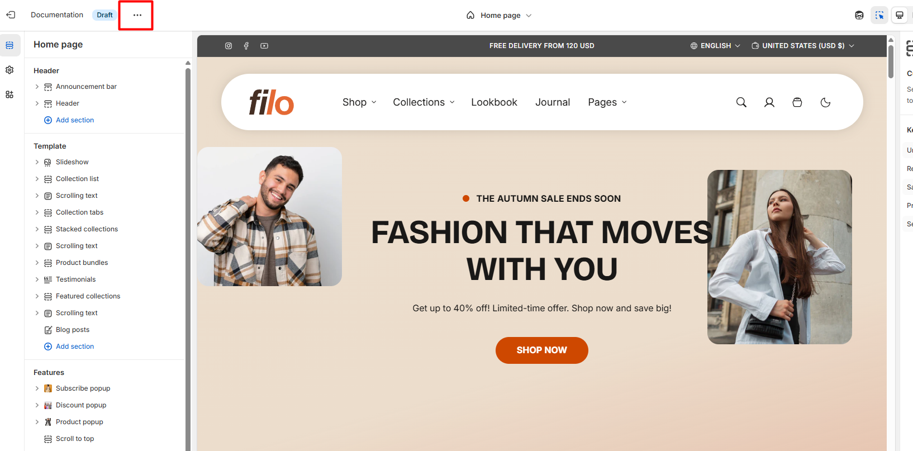
Task: Open the Lookbook menu item
Action: [x=494, y=102]
